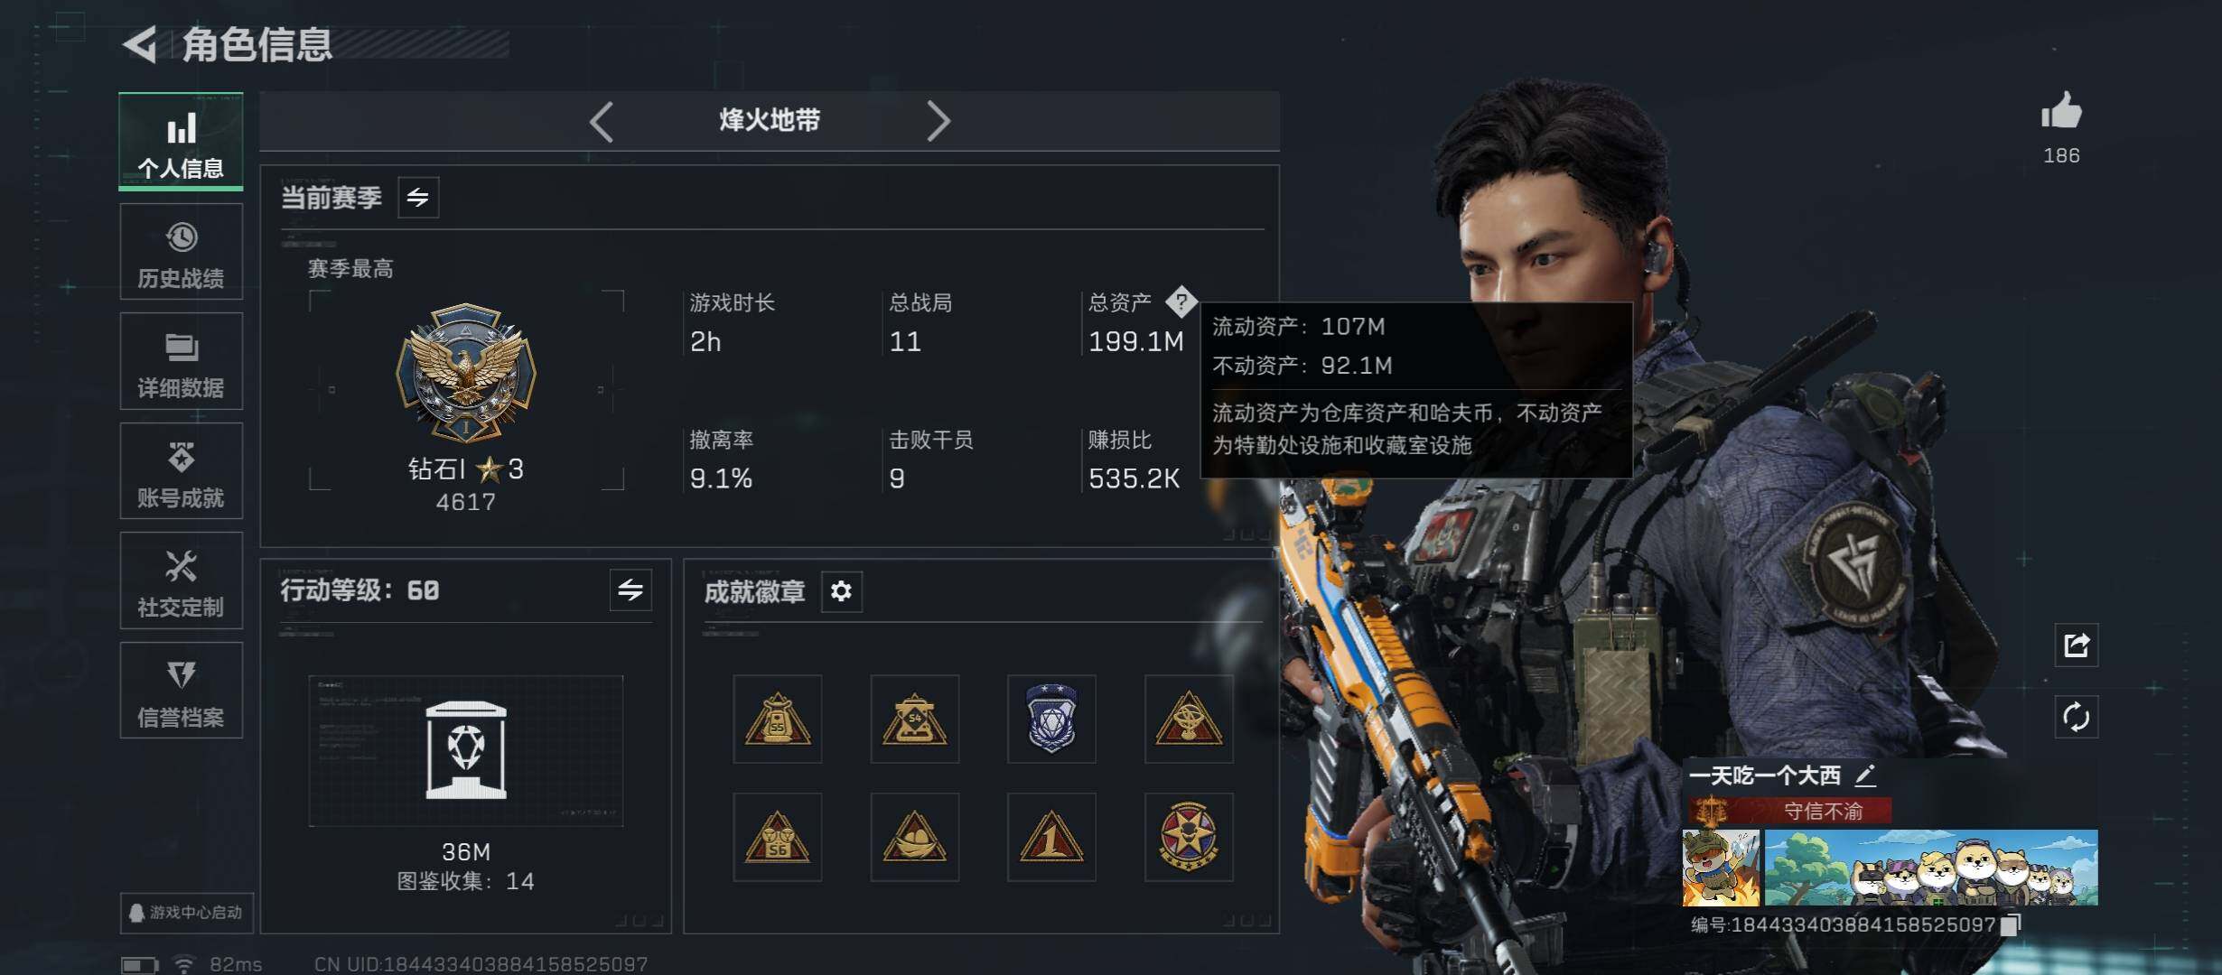This screenshot has width=2222, height=975.
Task: Open 社交定制 social customization
Action: pyautogui.click(x=181, y=580)
